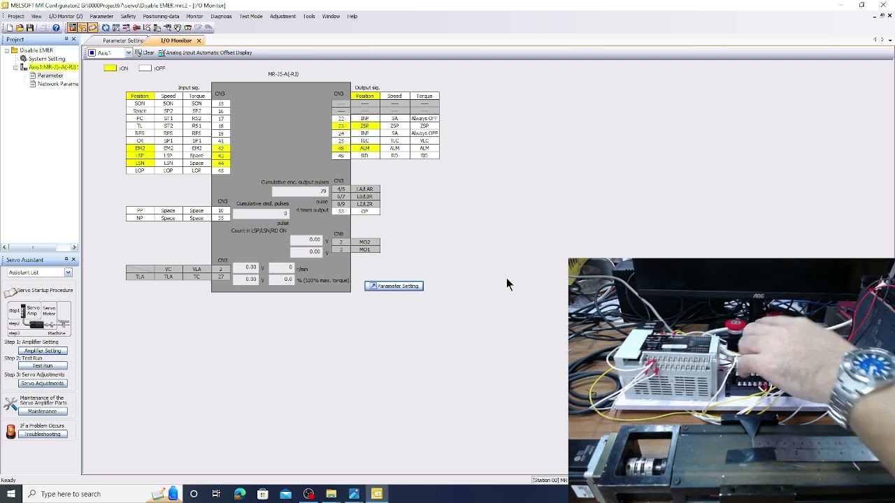Click the Maintenance button
The height and width of the screenshot is (503, 895).
(x=43, y=411)
